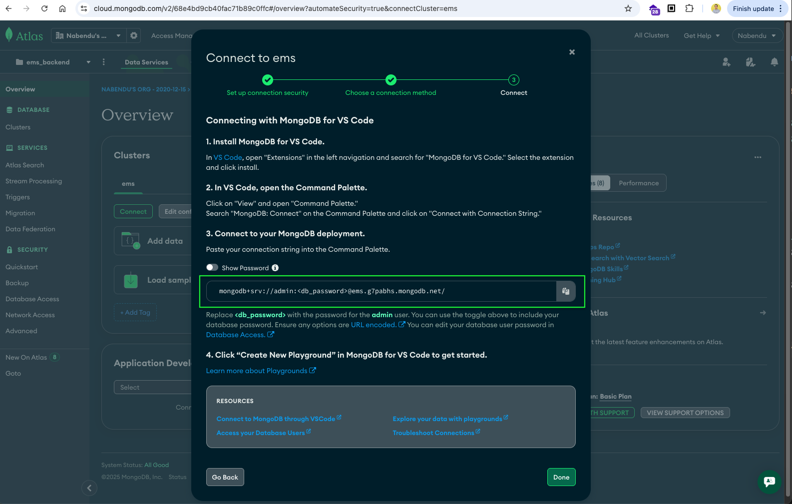Open Migration in the sidebar
This screenshot has height=504, width=792.
[x=20, y=213]
